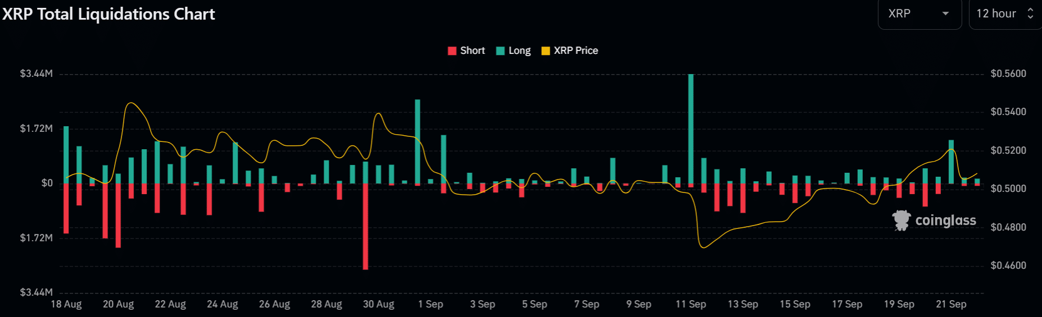Image resolution: width=1042 pixels, height=317 pixels.
Task: Click the 7 Sep axis label
Action: click(x=587, y=304)
